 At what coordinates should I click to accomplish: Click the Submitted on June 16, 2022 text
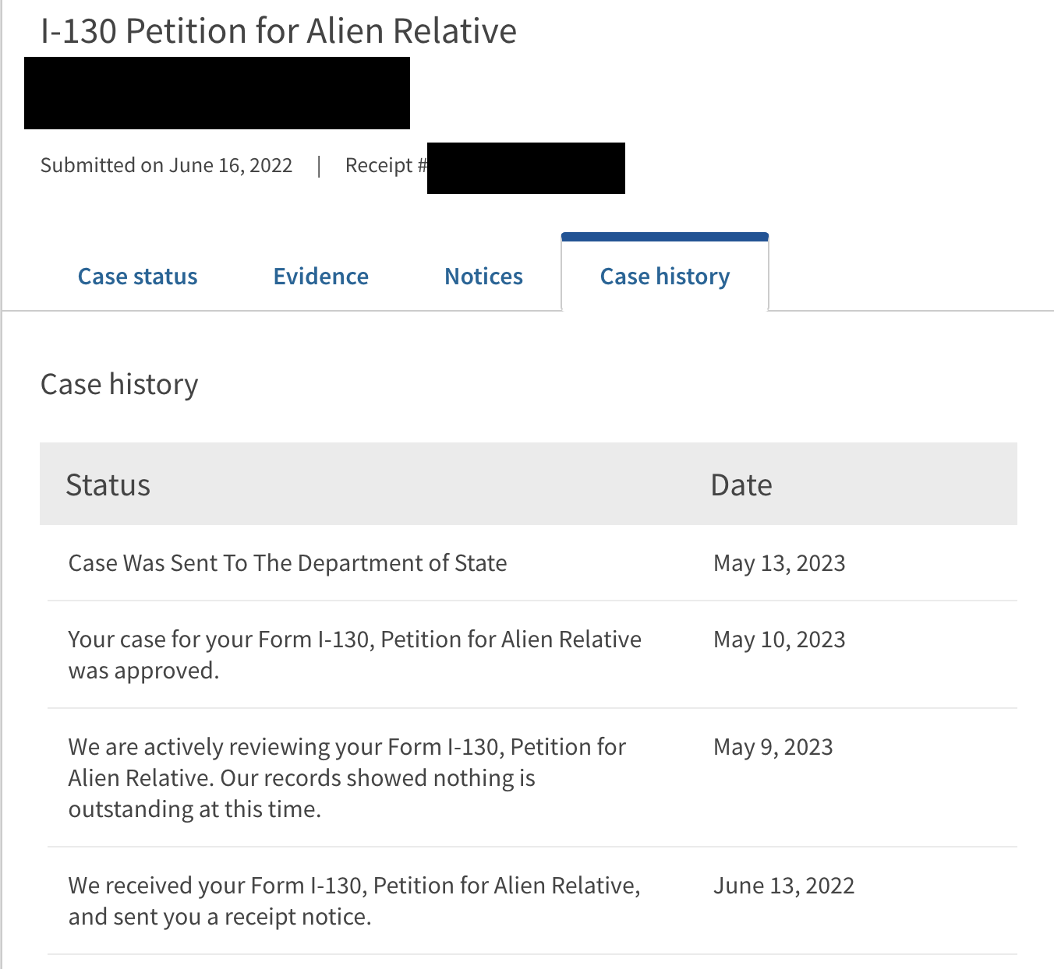[x=166, y=165]
